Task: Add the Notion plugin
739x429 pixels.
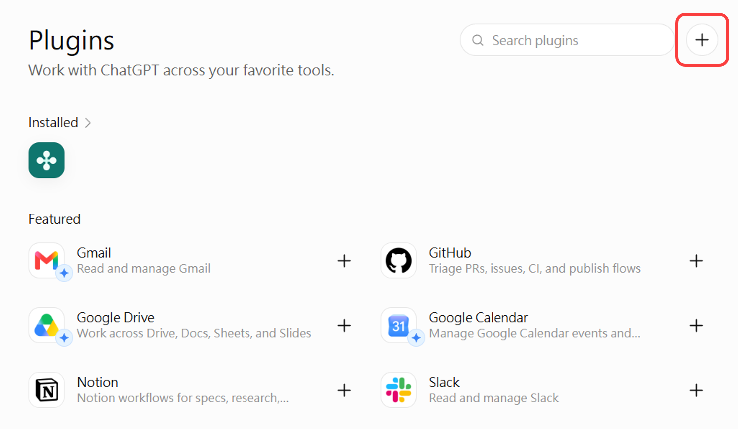Action: click(344, 390)
